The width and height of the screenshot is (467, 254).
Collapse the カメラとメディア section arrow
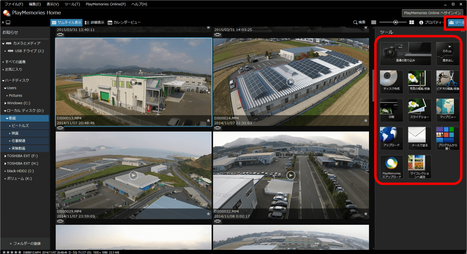pos(3,43)
